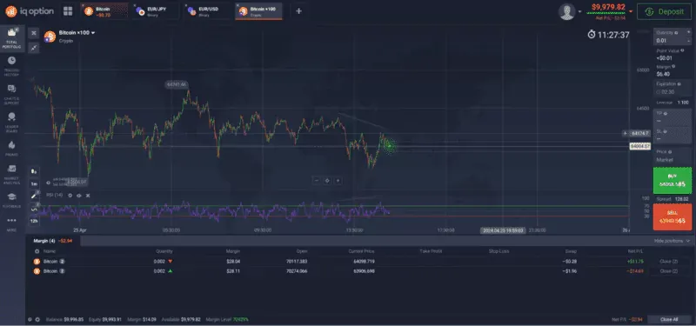This screenshot has width=696, height=326.
Task: Click the Close All button
Action: click(x=669, y=319)
